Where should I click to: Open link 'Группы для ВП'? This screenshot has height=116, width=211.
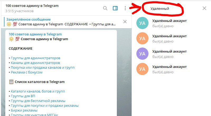click(23, 96)
